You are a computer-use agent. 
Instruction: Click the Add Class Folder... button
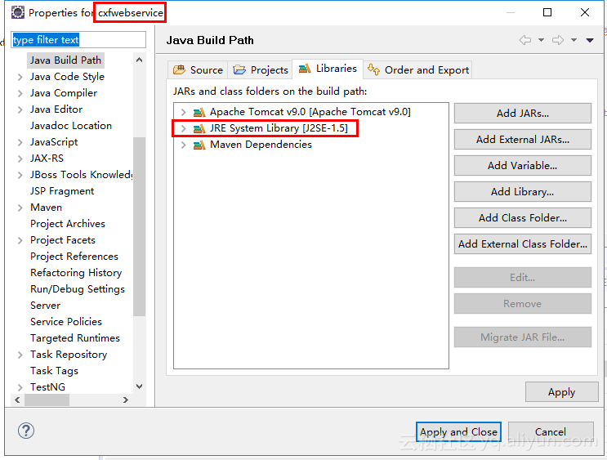(523, 217)
